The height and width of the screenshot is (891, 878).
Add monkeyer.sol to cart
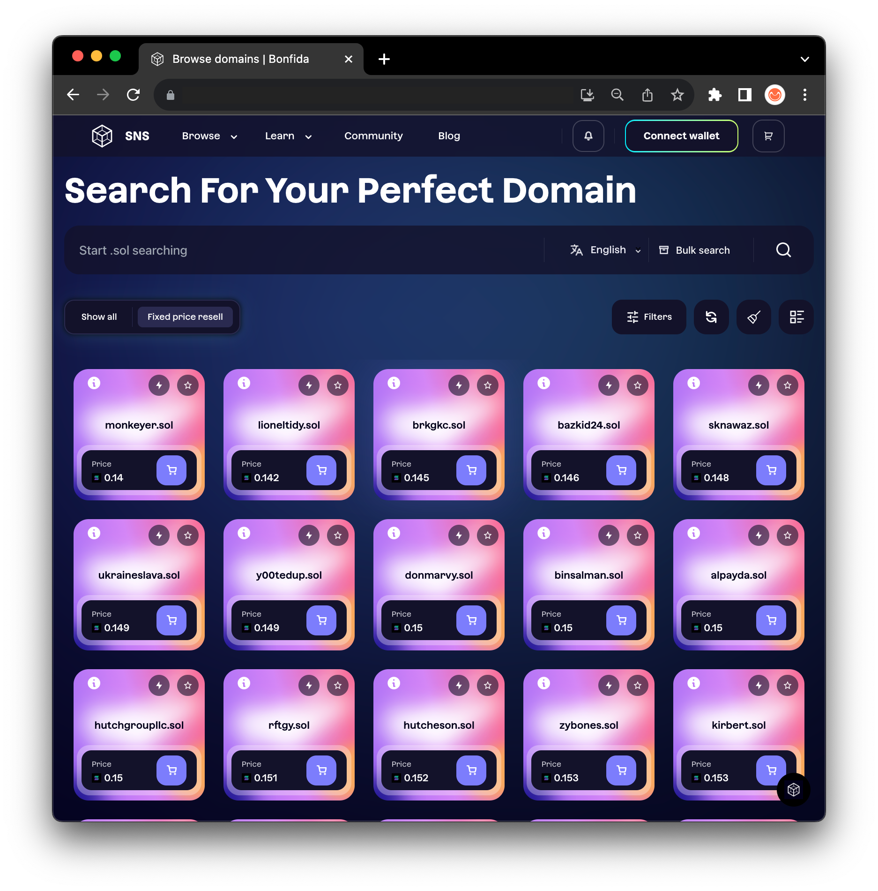171,470
